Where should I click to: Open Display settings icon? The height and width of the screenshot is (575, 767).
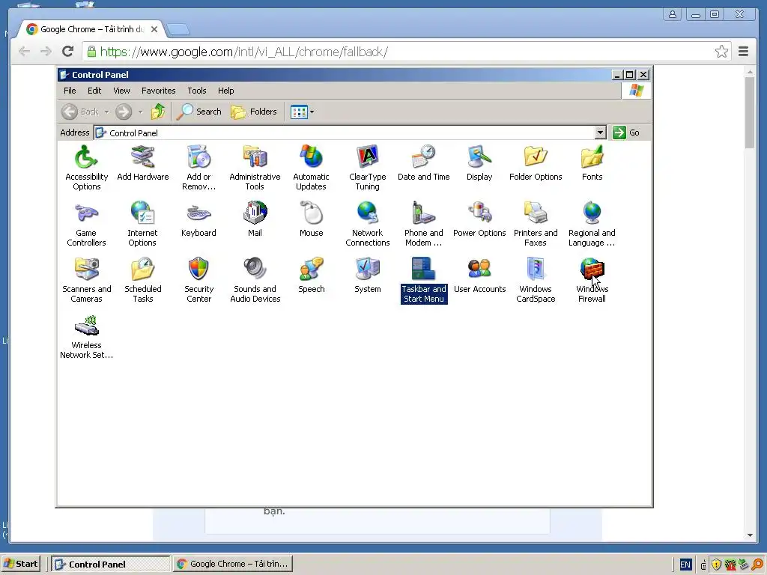479,163
